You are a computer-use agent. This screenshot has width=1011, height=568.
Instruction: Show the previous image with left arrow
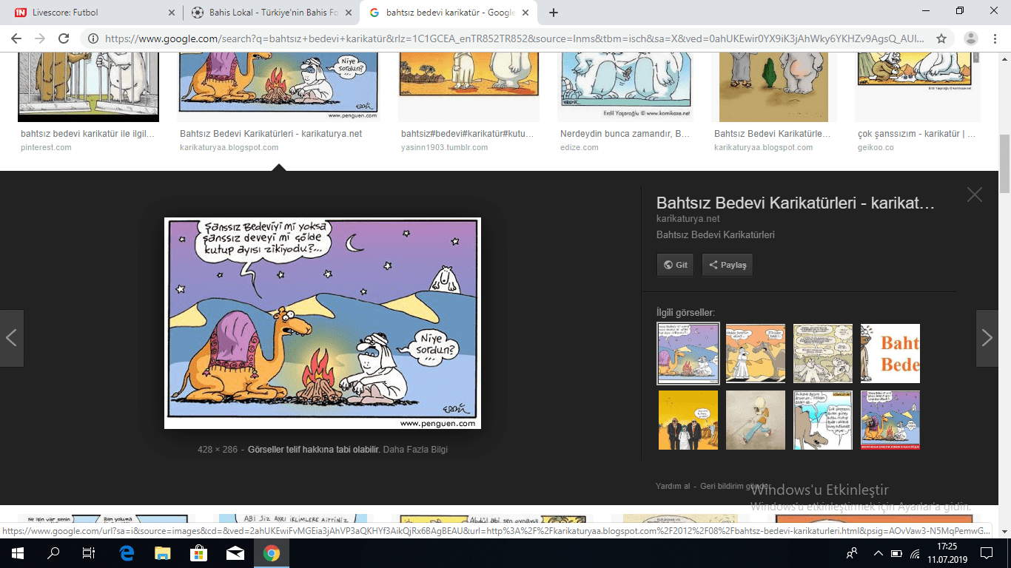click(12, 338)
